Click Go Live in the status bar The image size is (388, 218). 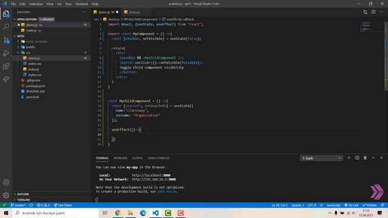tap(352, 205)
